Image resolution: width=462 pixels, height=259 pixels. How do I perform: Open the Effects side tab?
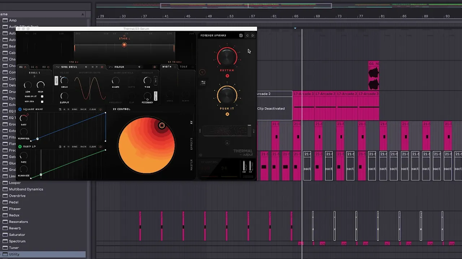(x=192, y=144)
